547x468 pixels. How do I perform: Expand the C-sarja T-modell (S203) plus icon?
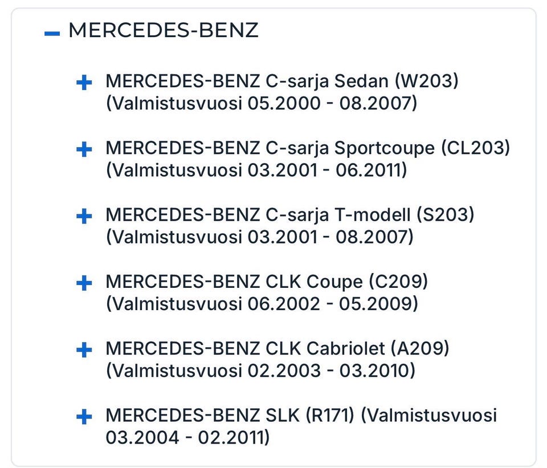coord(84,217)
